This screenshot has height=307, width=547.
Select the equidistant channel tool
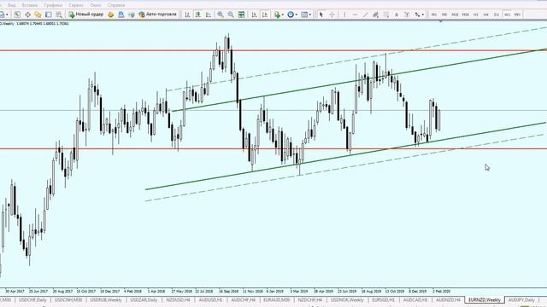pos(375,14)
